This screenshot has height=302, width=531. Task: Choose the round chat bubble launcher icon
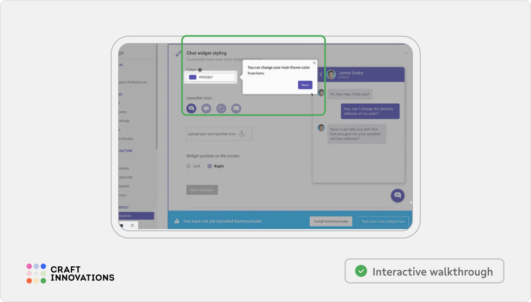(x=206, y=108)
